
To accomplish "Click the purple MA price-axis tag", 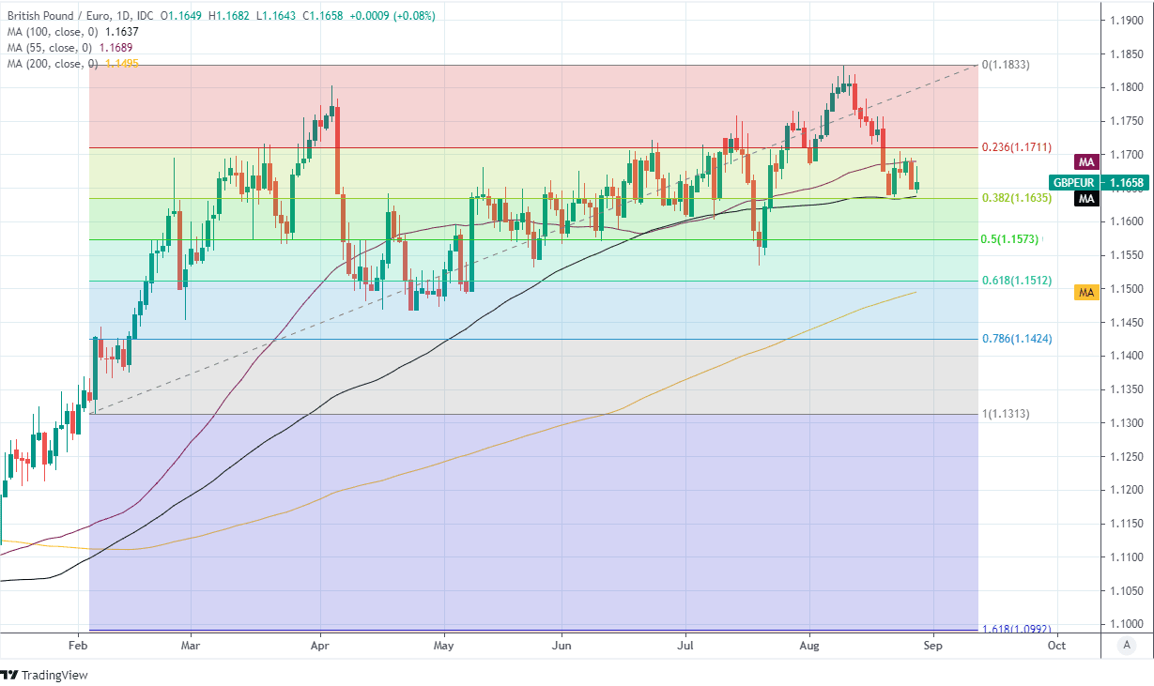I will 1087,162.
